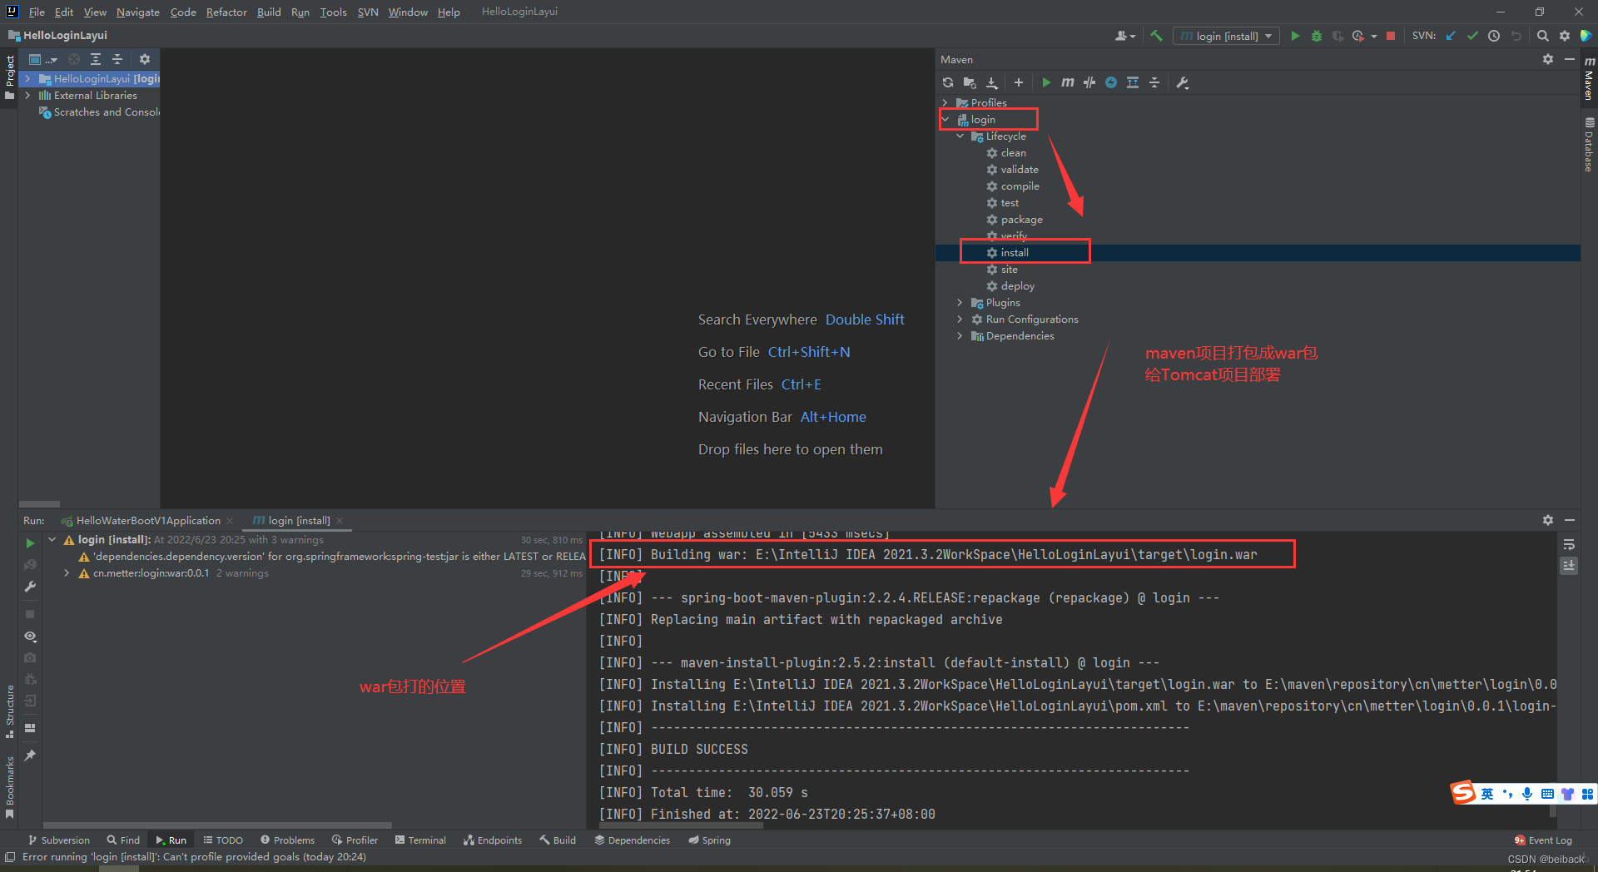Expand the Profiles node in Maven
This screenshot has width=1598, height=872.
945,103
